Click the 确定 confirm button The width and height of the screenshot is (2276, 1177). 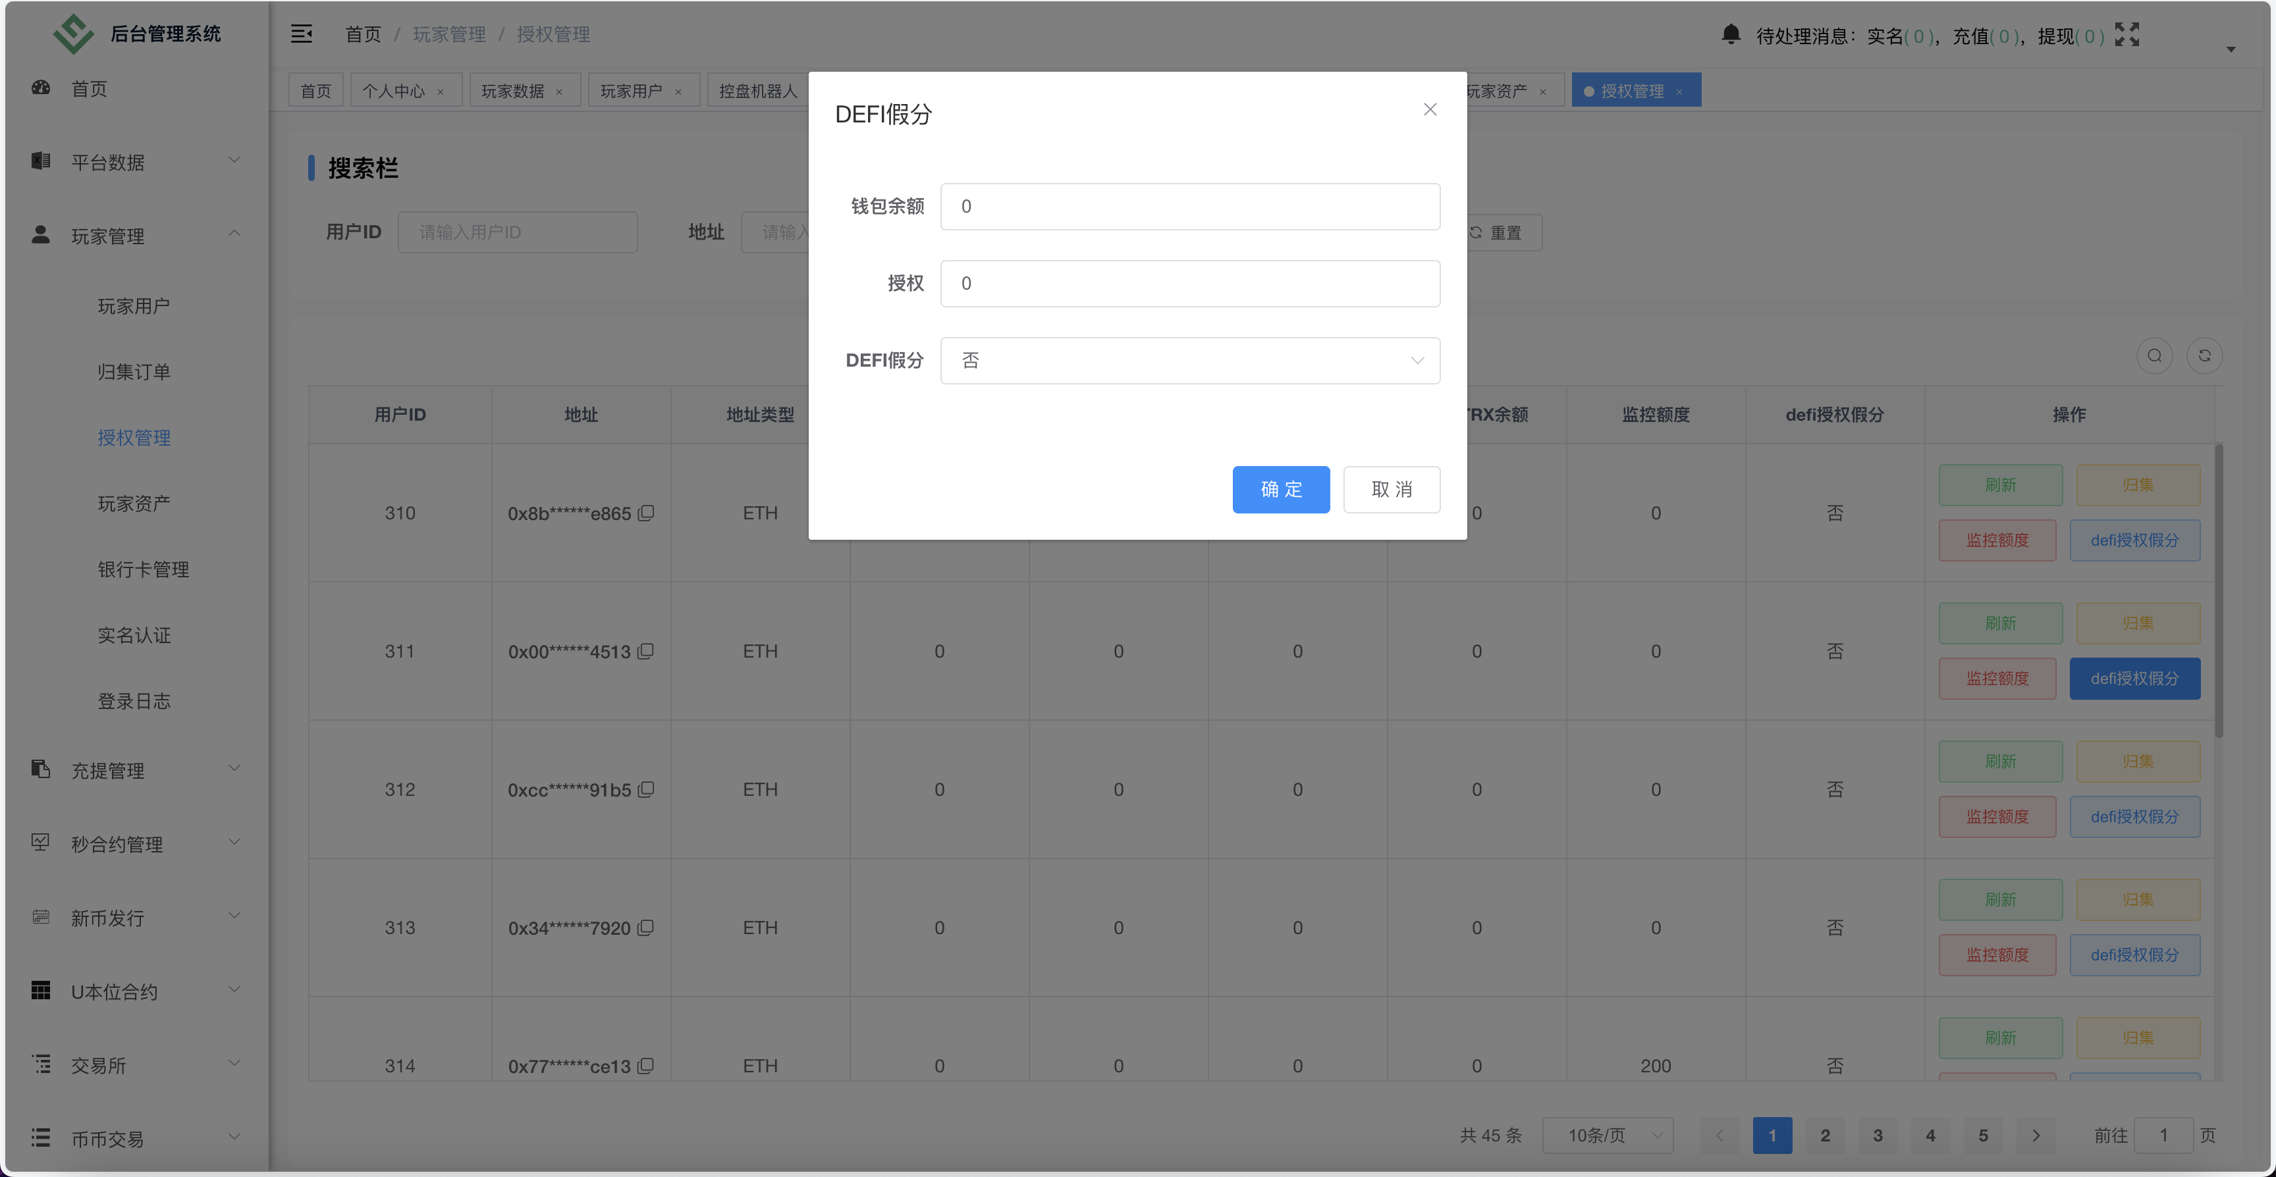(x=1281, y=489)
